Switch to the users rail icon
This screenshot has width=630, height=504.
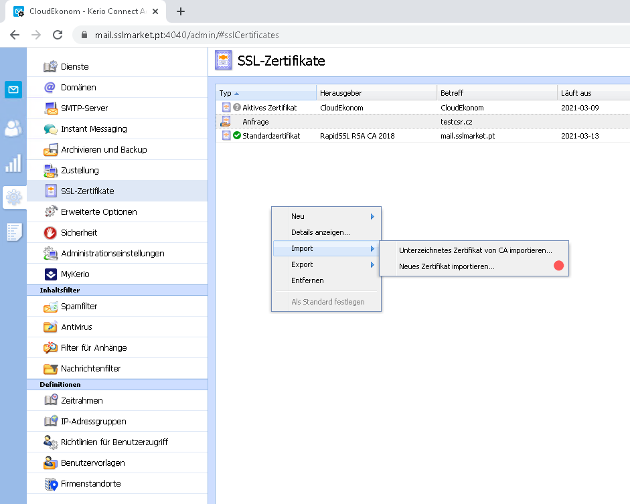click(13, 129)
